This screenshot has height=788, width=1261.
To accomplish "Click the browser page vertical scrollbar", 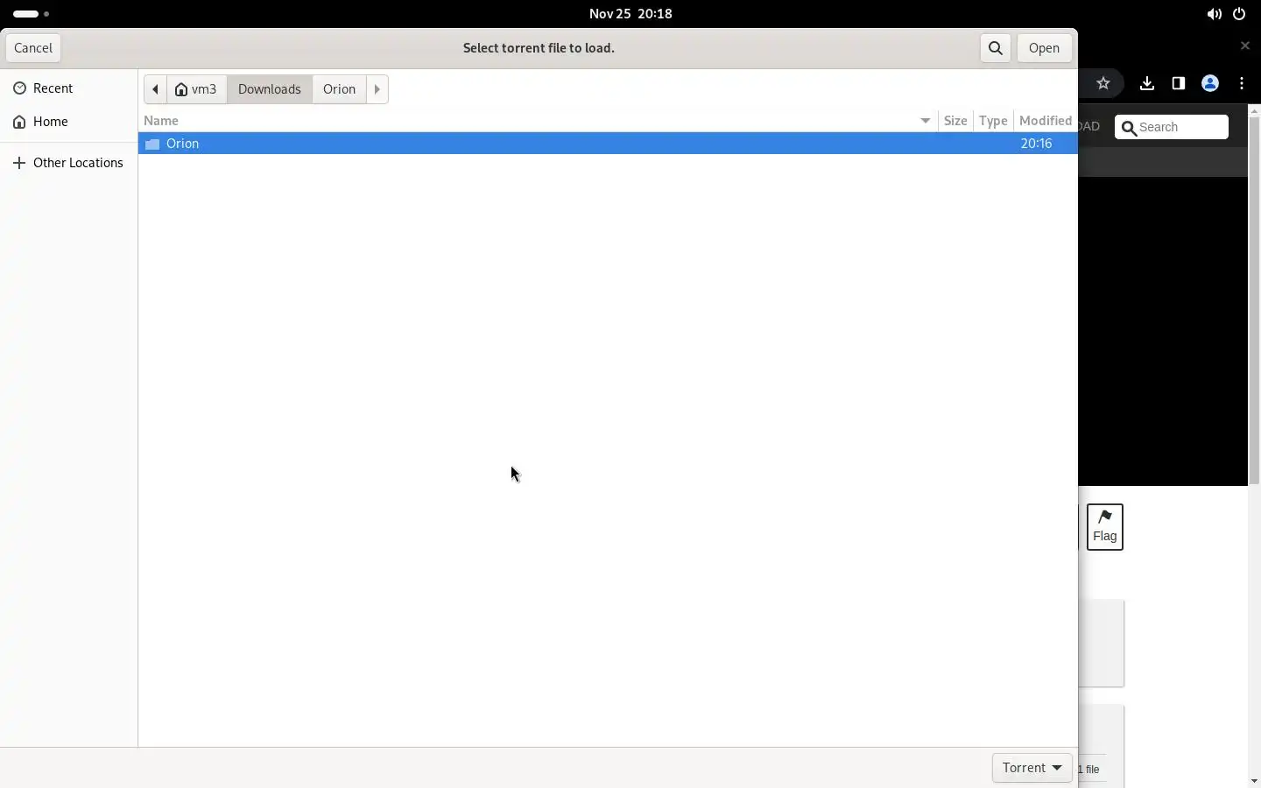I will tap(1256, 302).
